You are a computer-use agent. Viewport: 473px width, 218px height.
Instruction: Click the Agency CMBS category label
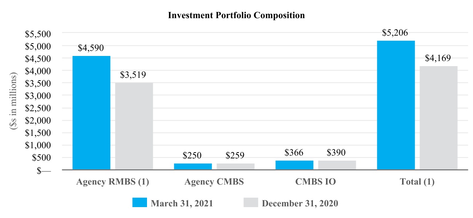(214, 182)
